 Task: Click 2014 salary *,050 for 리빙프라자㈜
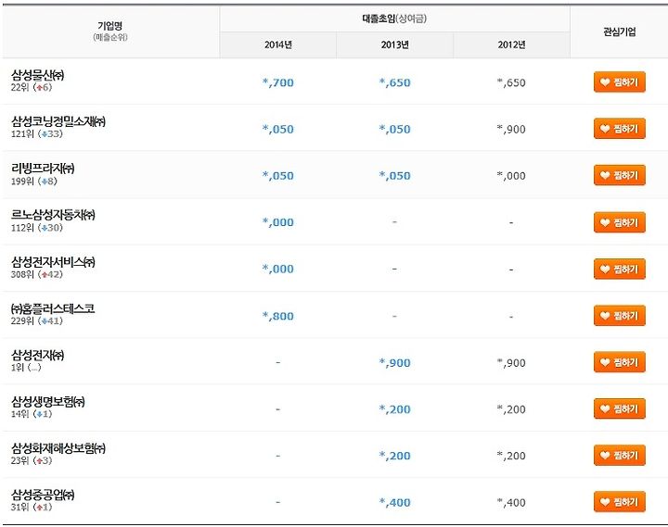point(277,176)
